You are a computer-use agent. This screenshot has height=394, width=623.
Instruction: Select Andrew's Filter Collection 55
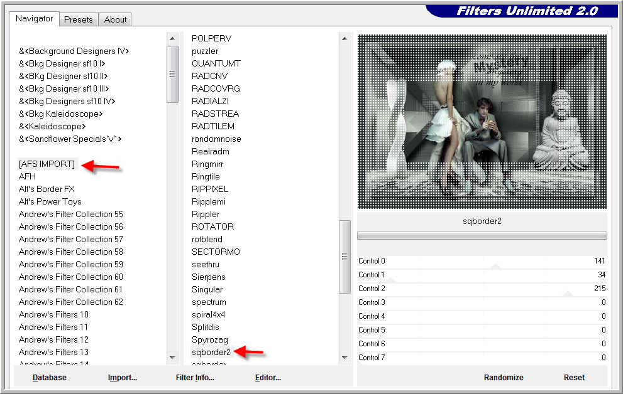(70, 215)
